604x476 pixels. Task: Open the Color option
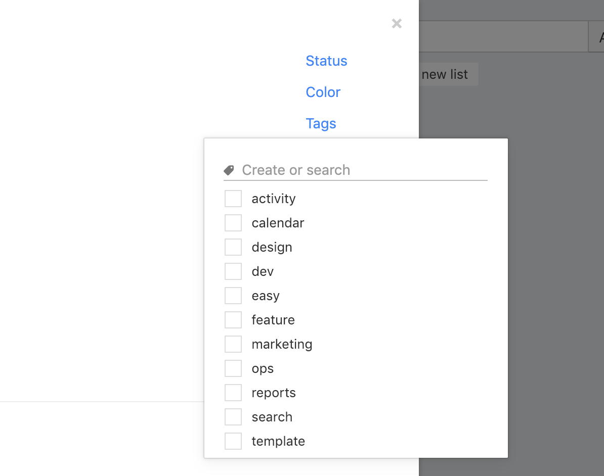click(323, 92)
